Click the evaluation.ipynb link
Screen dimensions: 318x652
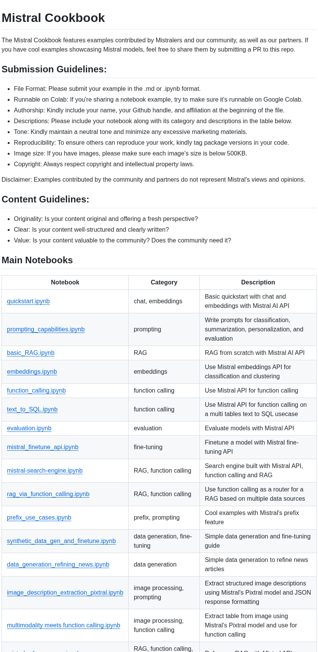(29, 428)
